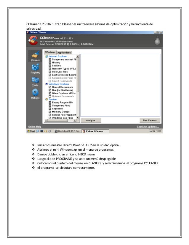Toggle the Empty Recycle Bin checkbox

click(x=50, y=103)
